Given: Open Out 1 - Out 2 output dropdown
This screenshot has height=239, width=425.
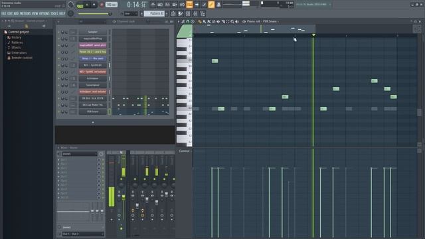Looking at the screenshot, I should [82, 234].
